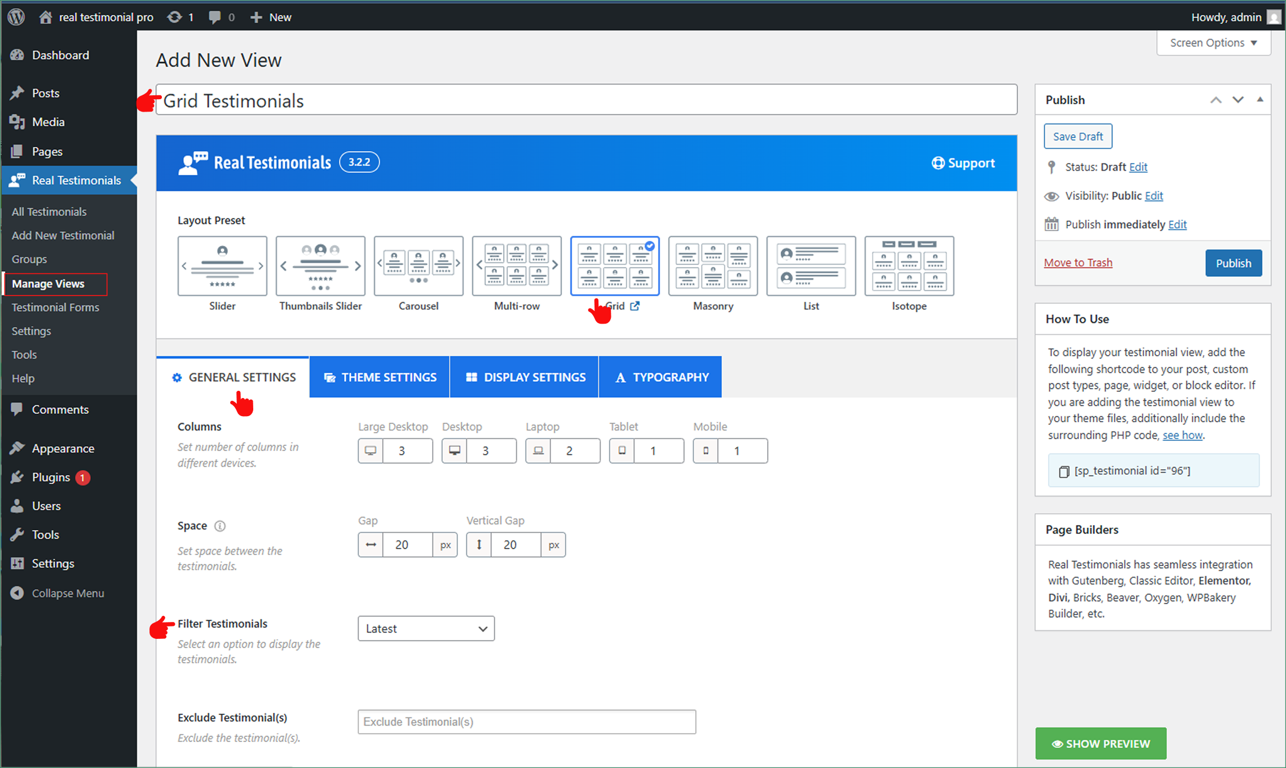Viewport: 1286px width, 768px height.
Task: Click the Vertical Gap arrow icon
Action: click(479, 544)
